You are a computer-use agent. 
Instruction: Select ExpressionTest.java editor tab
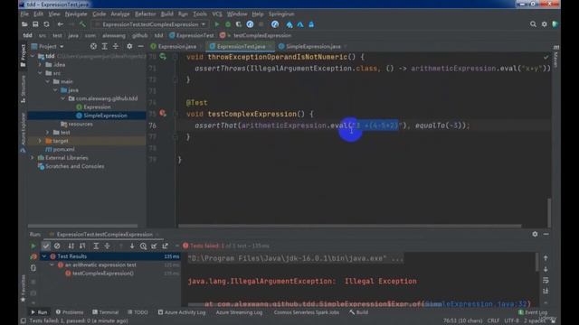click(241, 46)
